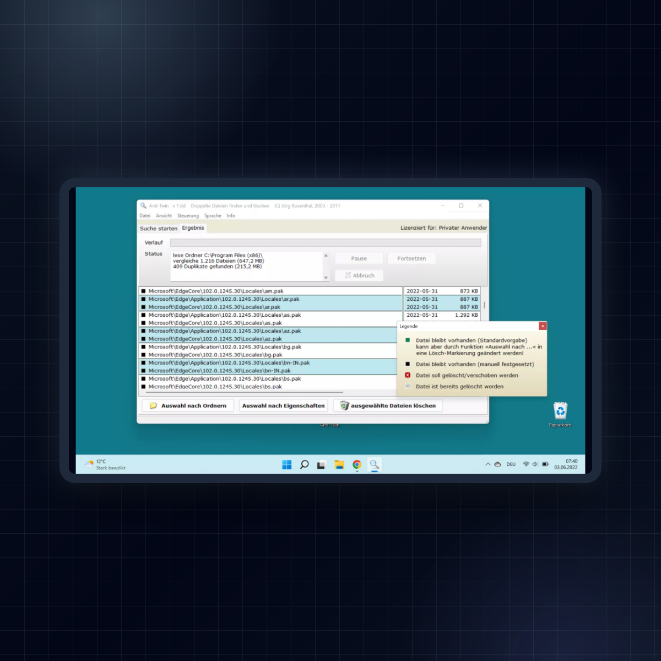Click Auswahl nach Eigenschaften button

[284, 406]
